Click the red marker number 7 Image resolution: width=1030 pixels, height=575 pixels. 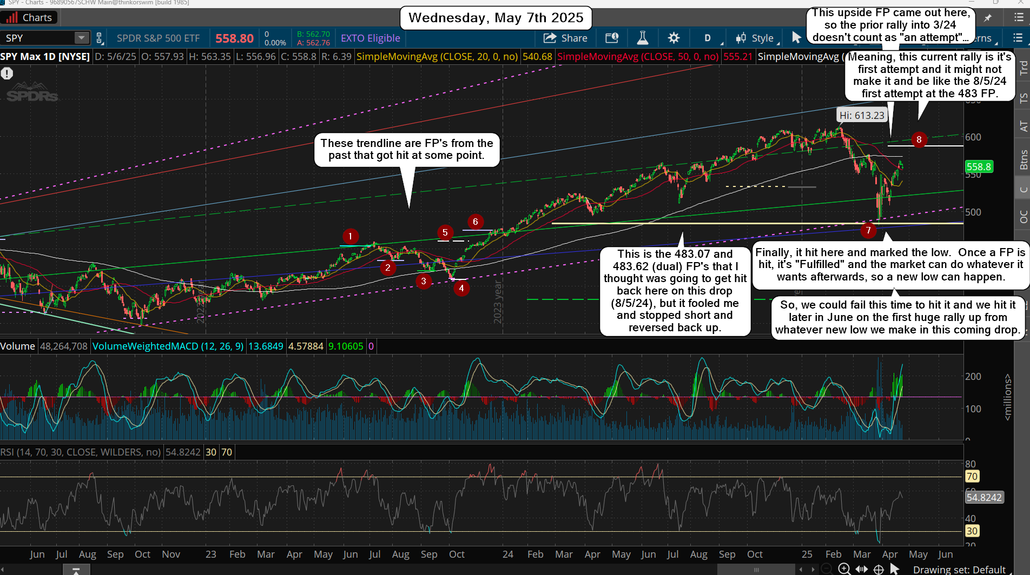(x=868, y=230)
